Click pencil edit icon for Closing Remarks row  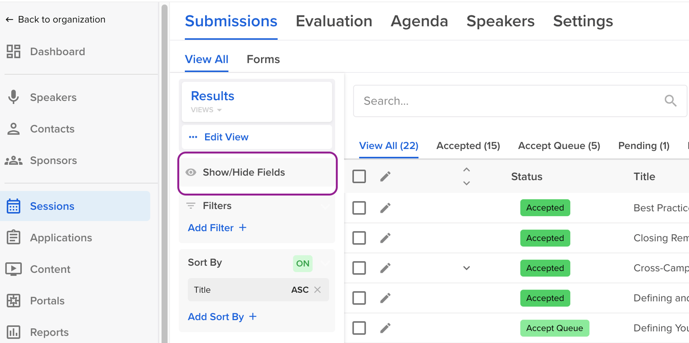[x=385, y=238]
